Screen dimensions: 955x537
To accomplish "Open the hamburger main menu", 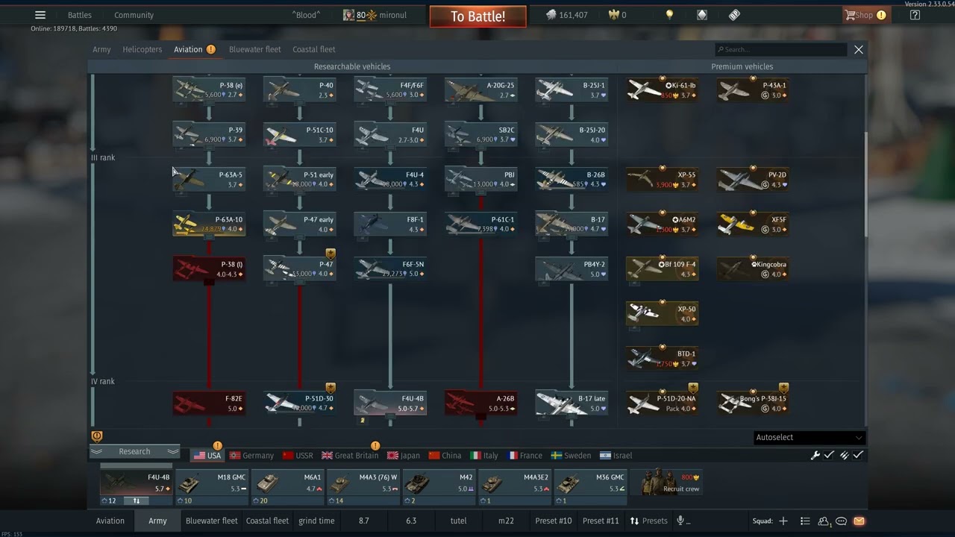I will click(40, 15).
